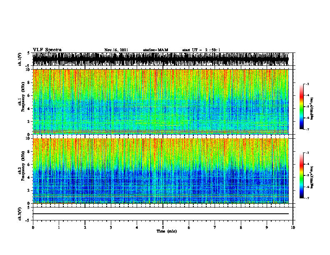Click the date "Nov.16, 2021" in the header
This screenshot has height=255, width=330.
pyautogui.click(x=116, y=50)
